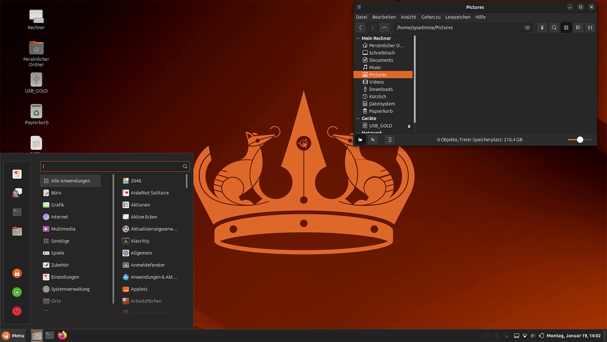Eject the USB_GOLD device in sidebar

[x=409, y=126]
